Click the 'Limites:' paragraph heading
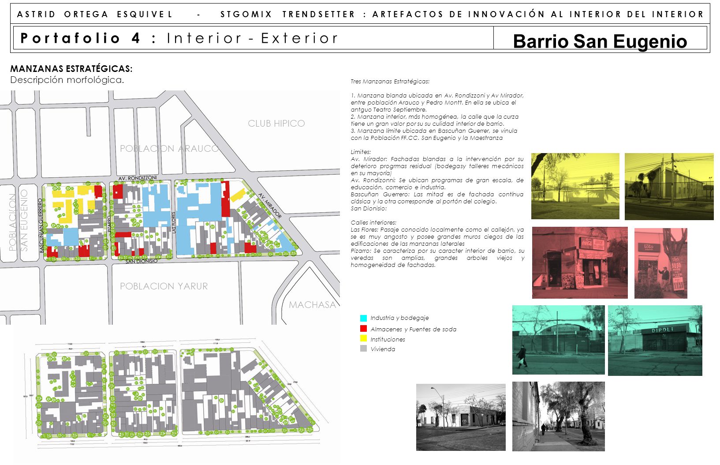720x465 pixels. click(x=361, y=152)
